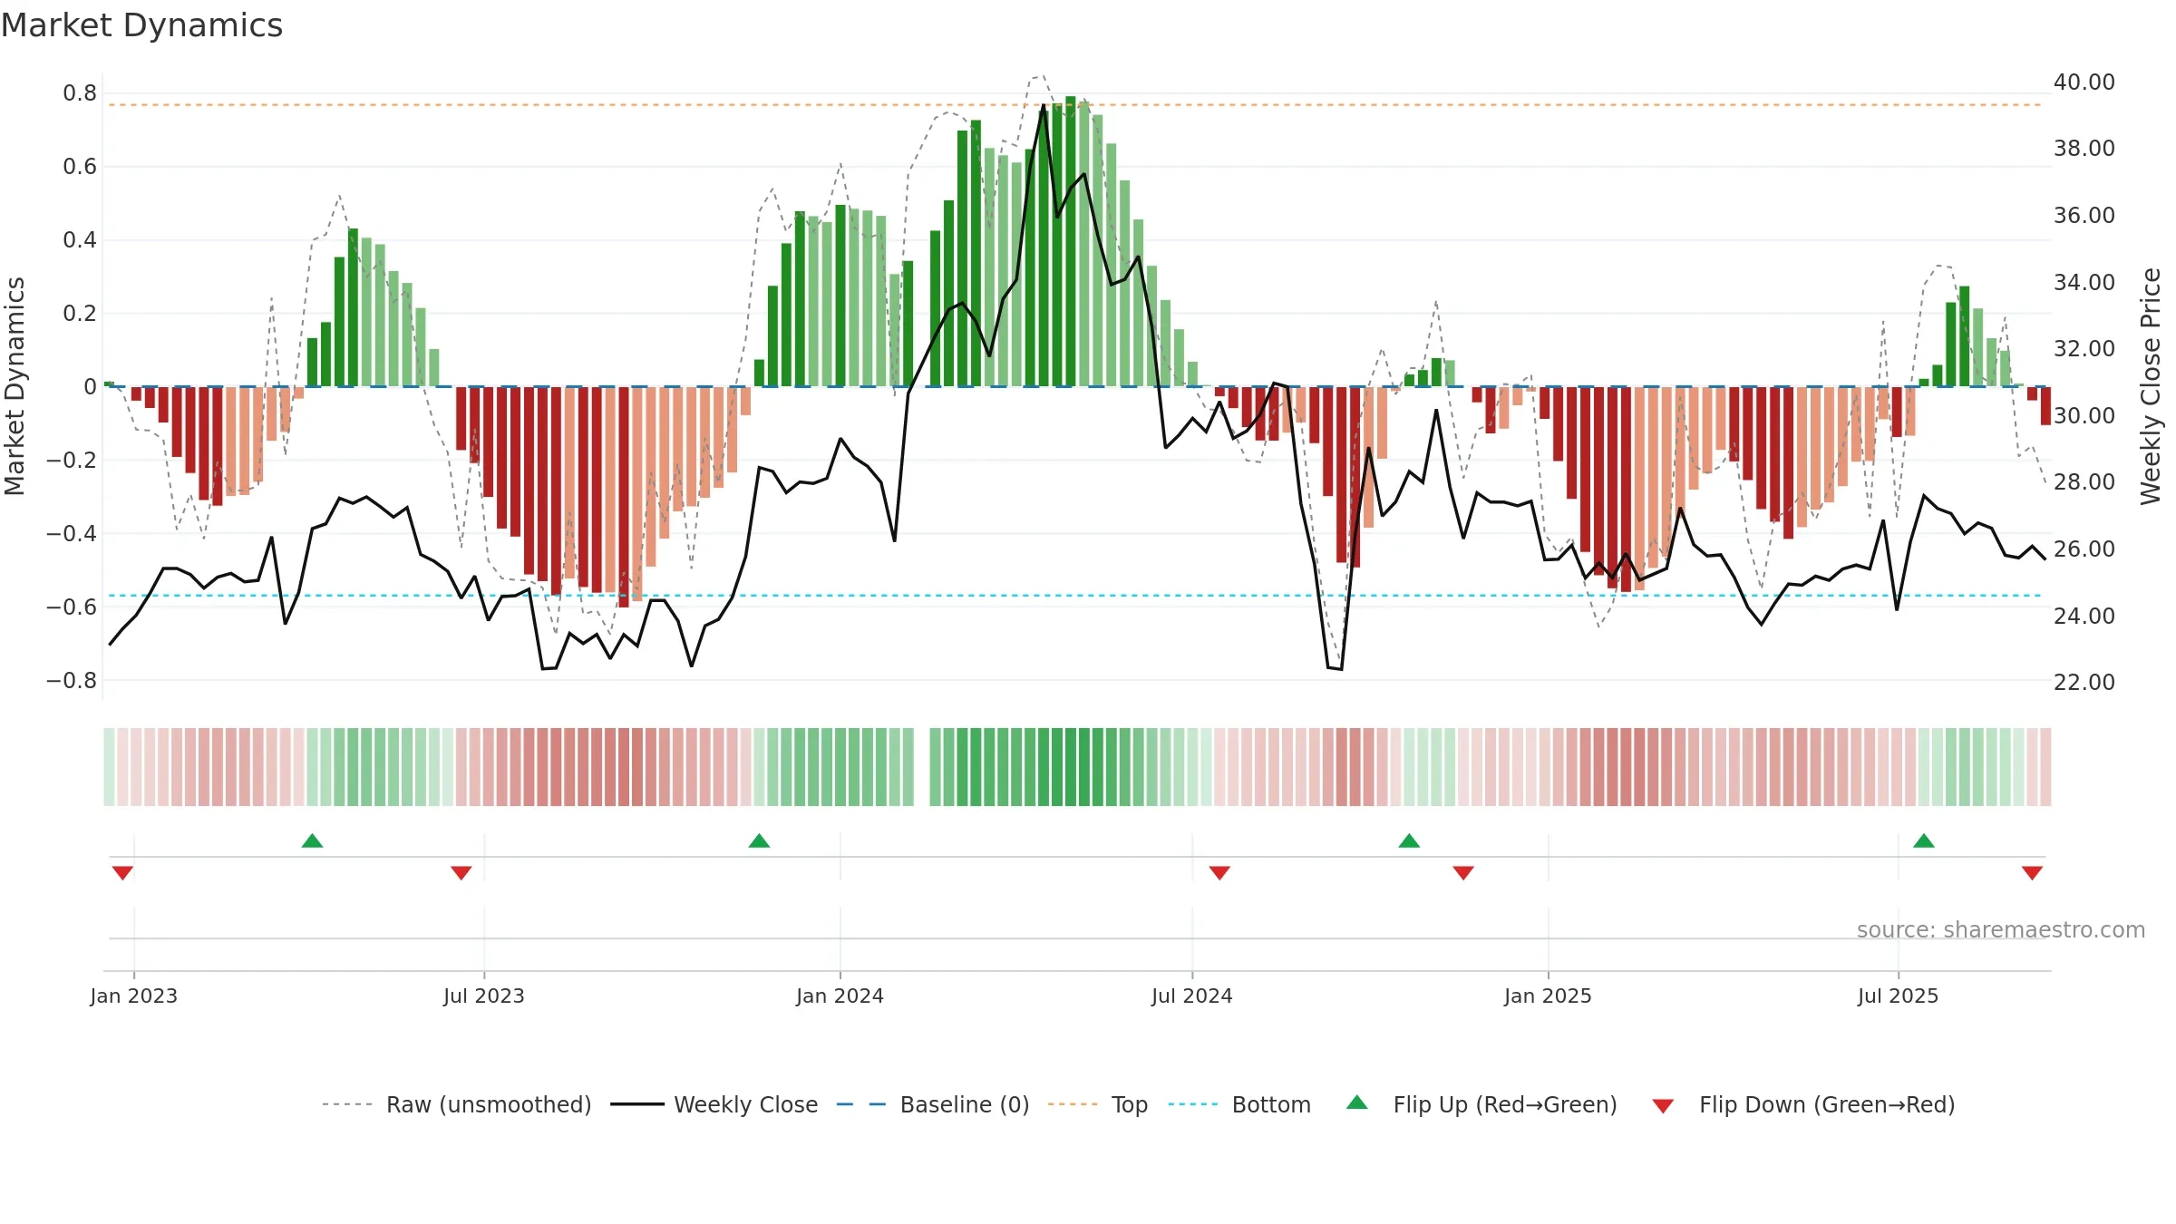Viewport: 2176px width, 1224px height.
Task: Click the red flip-down marker at January 2023
Action: (x=122, y=873)
